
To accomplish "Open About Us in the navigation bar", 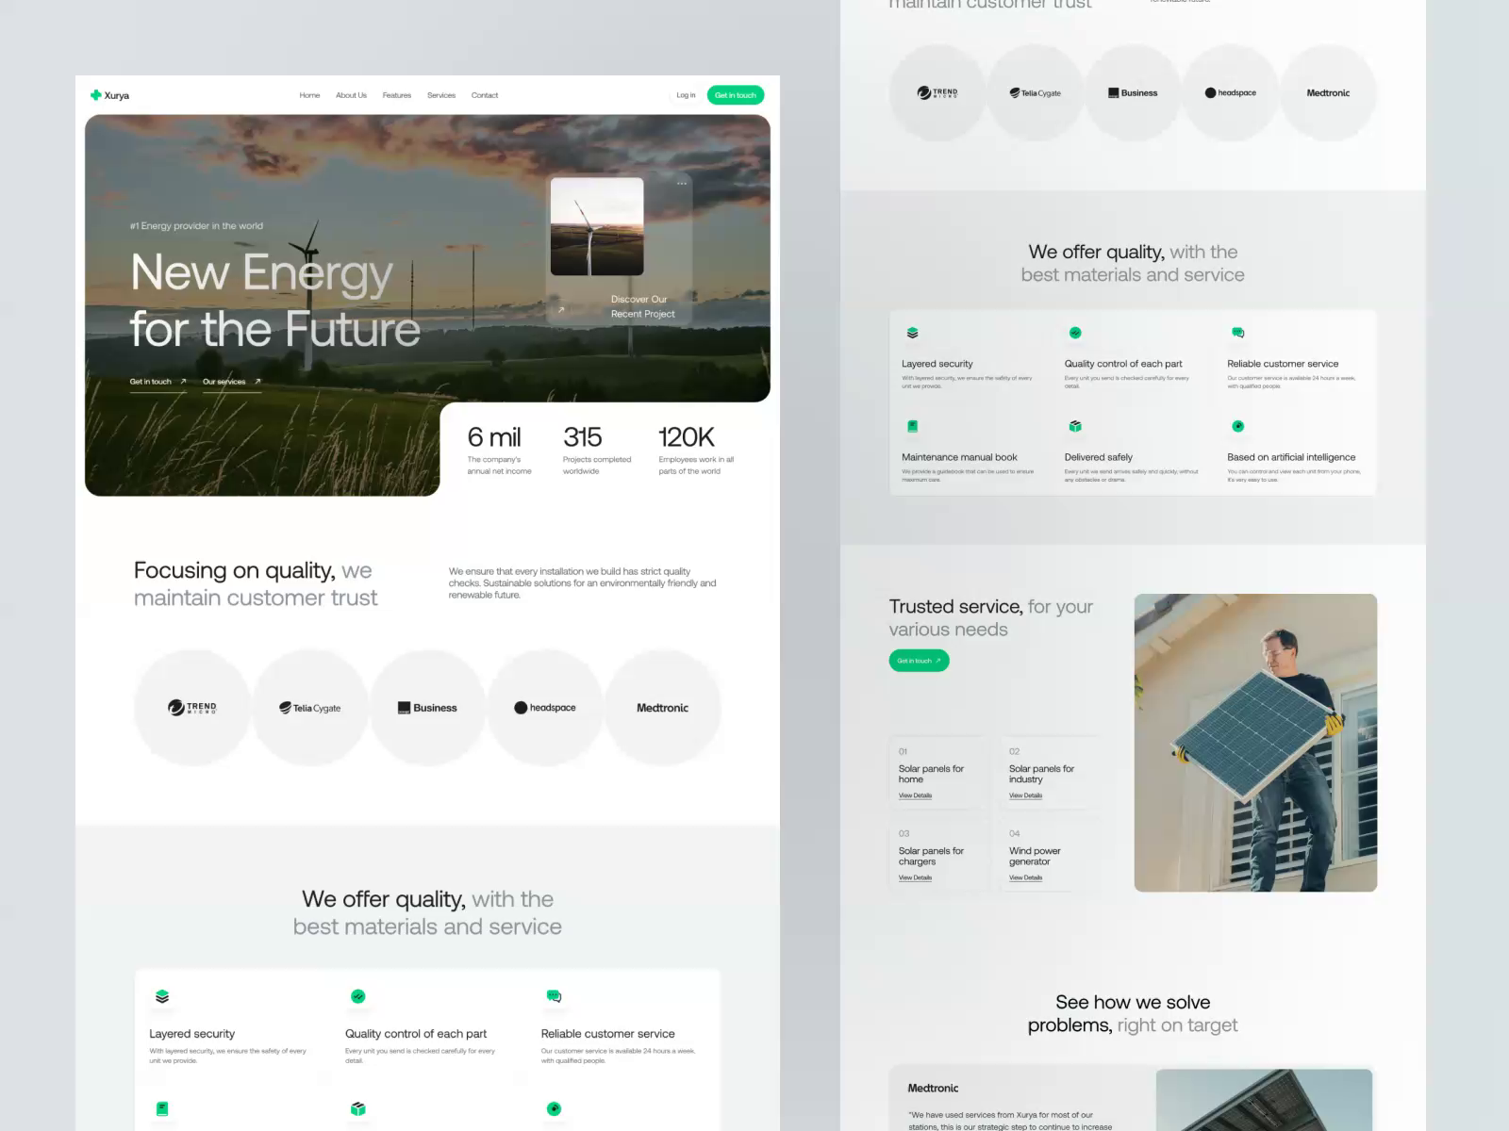I will point(351,95).
